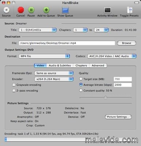Click the Deinterlace value Fast
Screen dimensions: 141x146
[83, 112]
